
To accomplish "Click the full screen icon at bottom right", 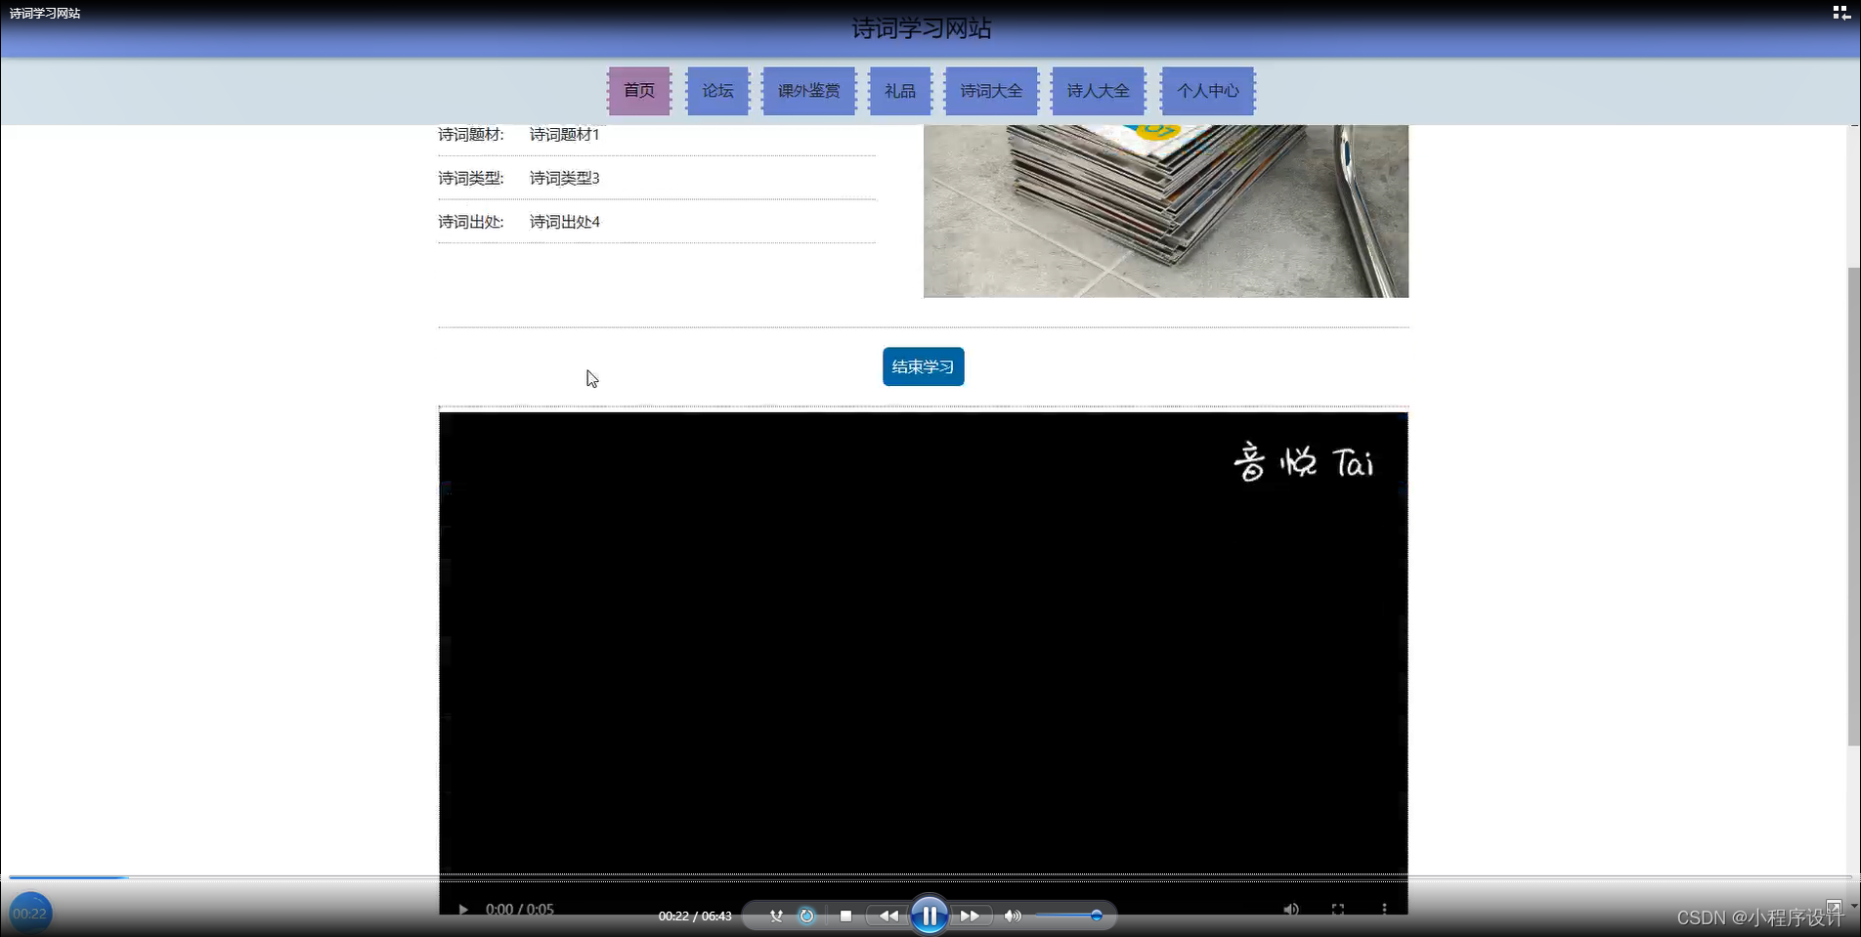I will click(1834, 908).
